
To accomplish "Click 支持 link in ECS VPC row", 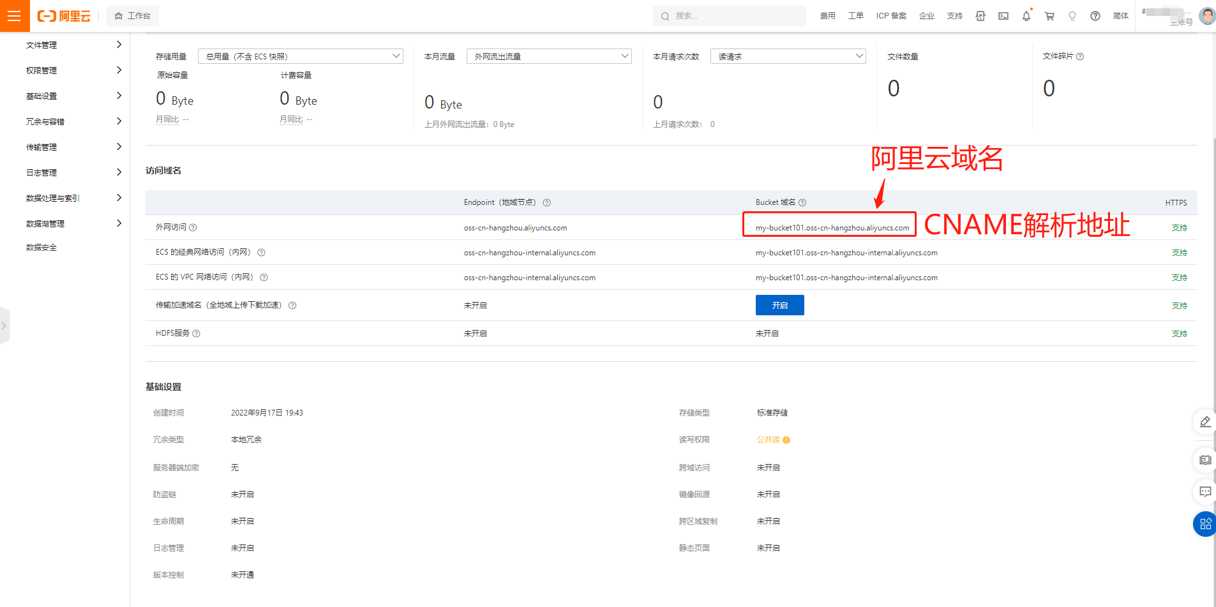I will click(x=1179, y=278).
